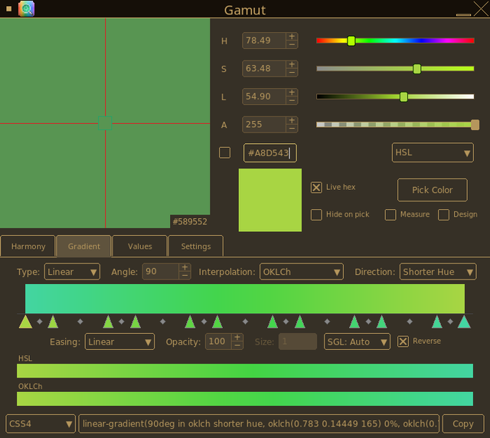Viewport: 490px width, 438px height.
Task: Enable the Measure checkbox
Action: coord(390,214)
